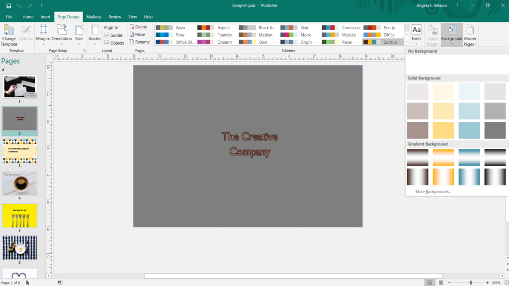
Task: Switch to the Mailings tab
Action: (x=93, y=16)
